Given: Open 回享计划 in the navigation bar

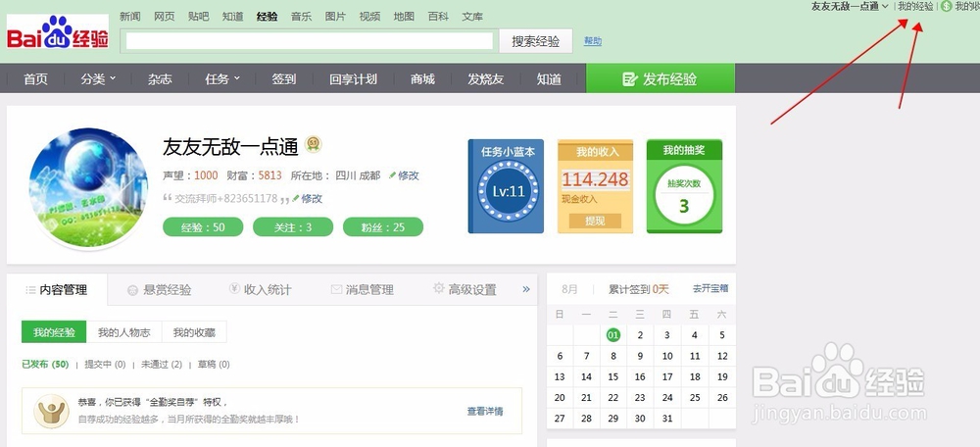Looking at the screenshot, I should [353, 78].
